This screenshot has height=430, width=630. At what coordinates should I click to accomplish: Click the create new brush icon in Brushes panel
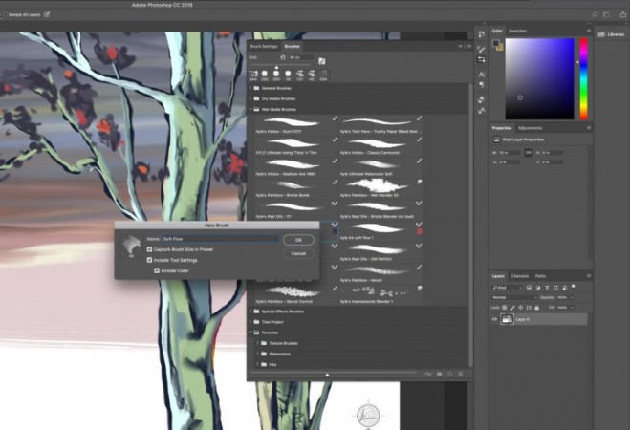(x=450, y=374)
